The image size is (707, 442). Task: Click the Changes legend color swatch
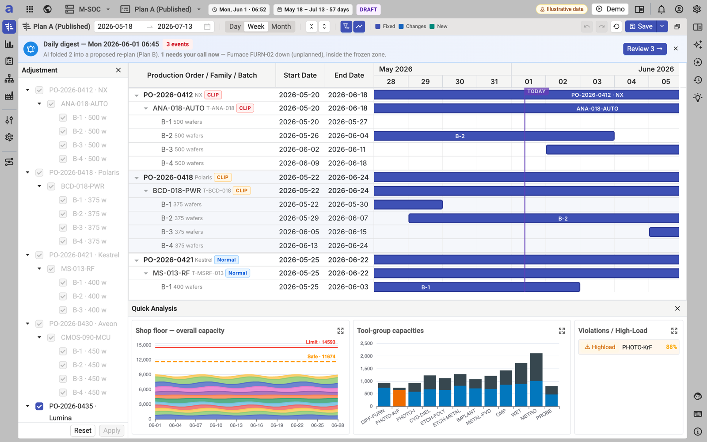(401, 27)
